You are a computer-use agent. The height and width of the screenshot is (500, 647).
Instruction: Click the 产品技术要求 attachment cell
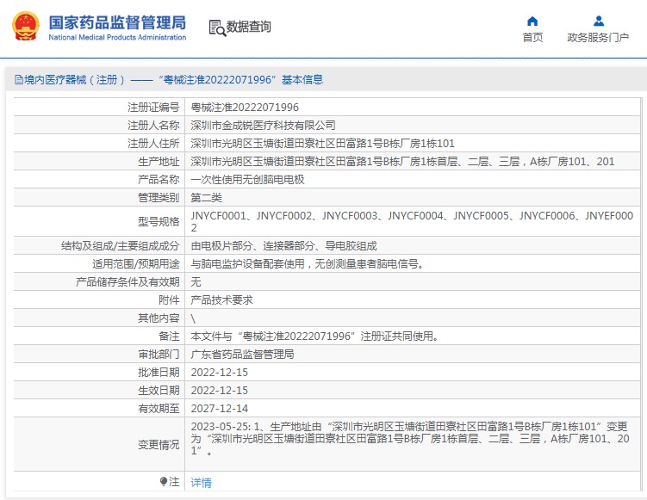pos(221,300)
